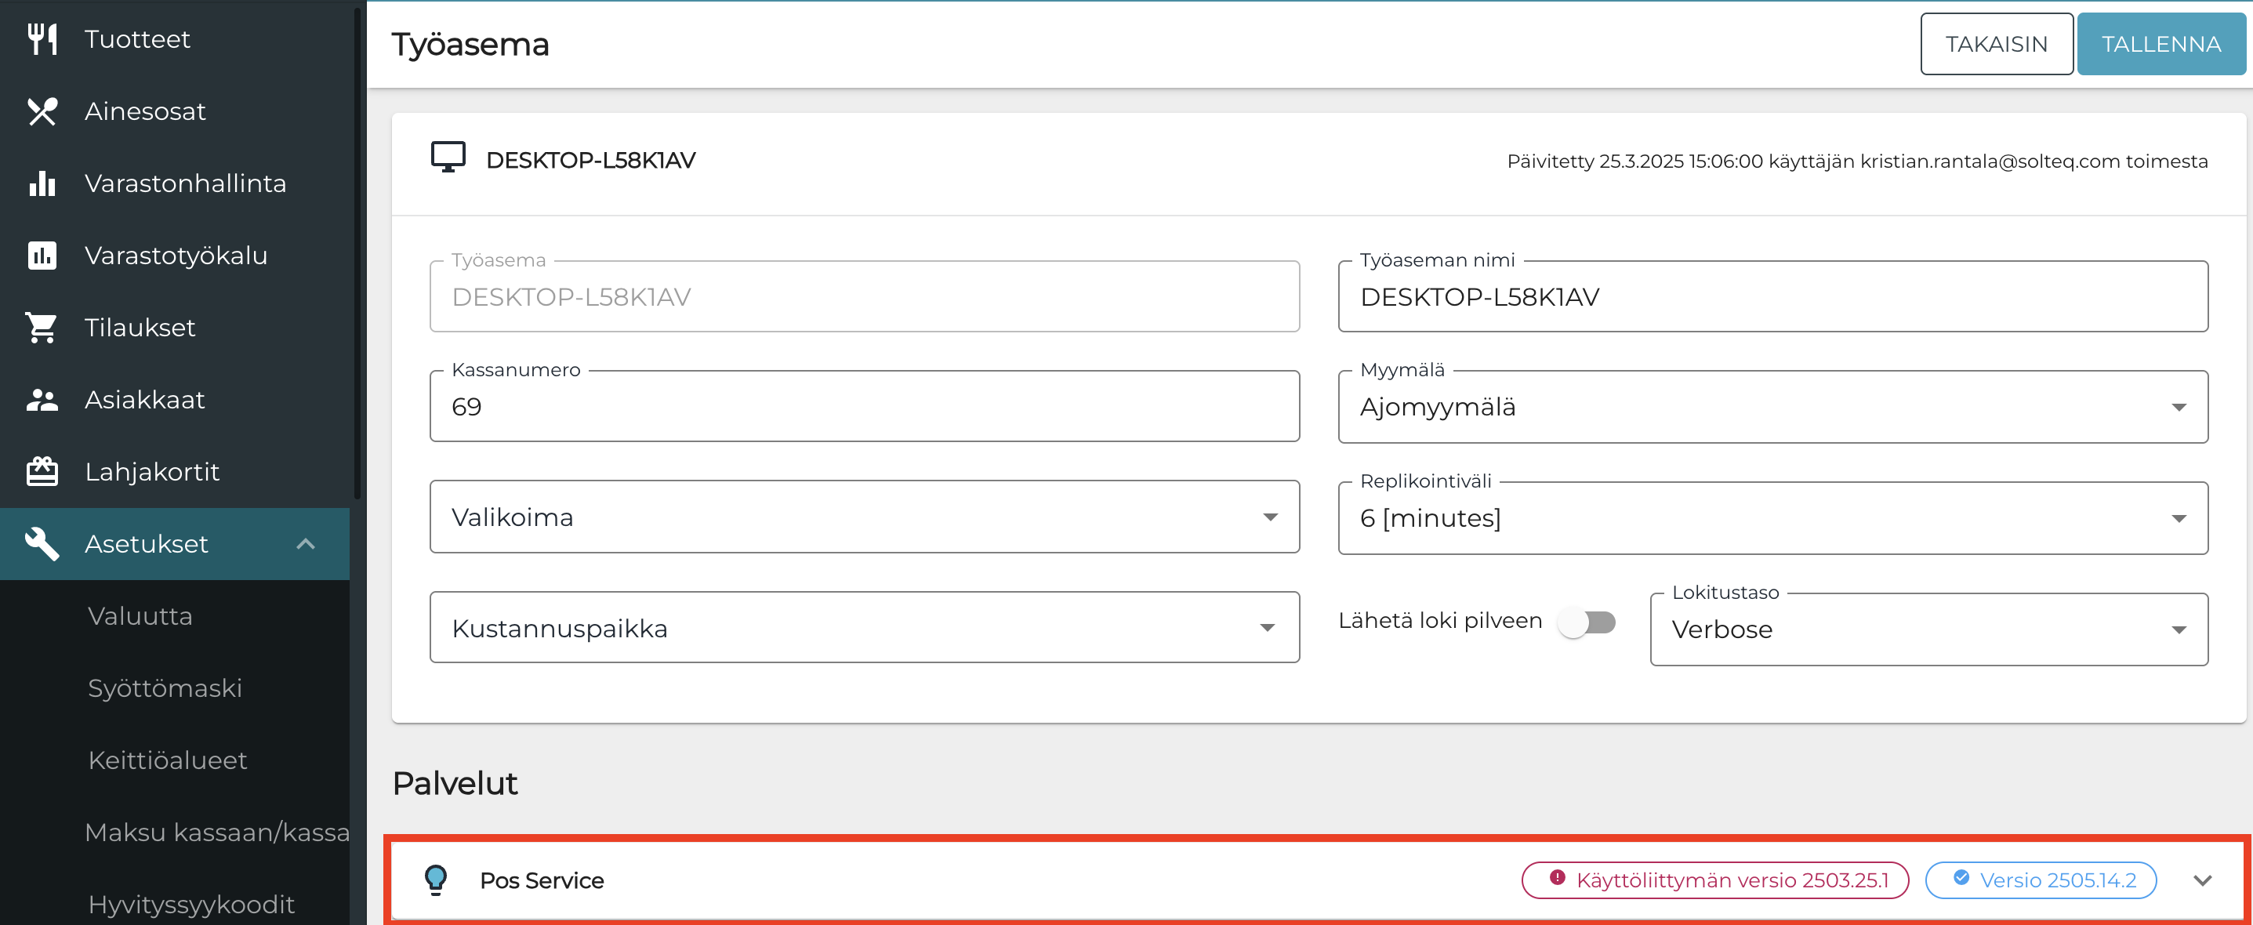Click the desktop monitor icon beside DESKTOP-L58K1AV

(448, 158)
